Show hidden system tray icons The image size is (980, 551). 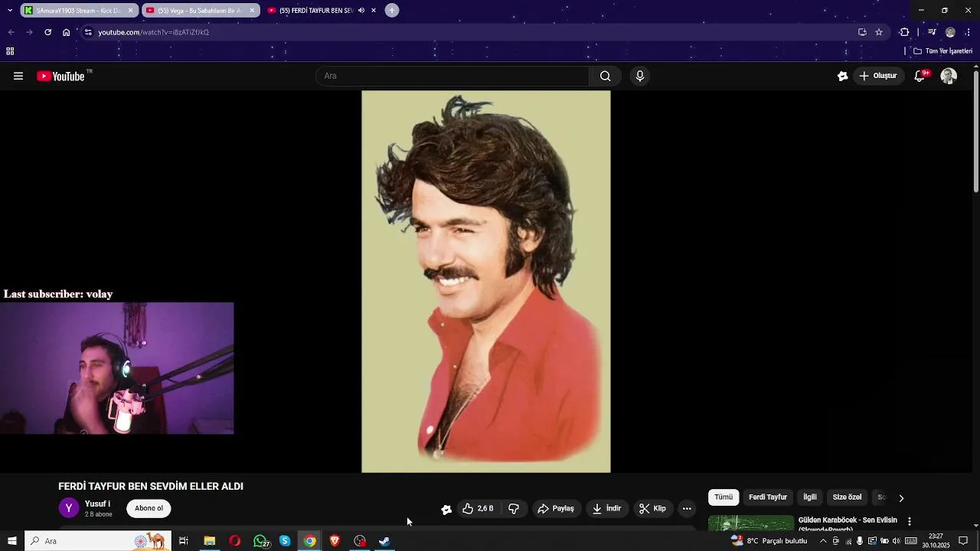(x=823, y=541)
